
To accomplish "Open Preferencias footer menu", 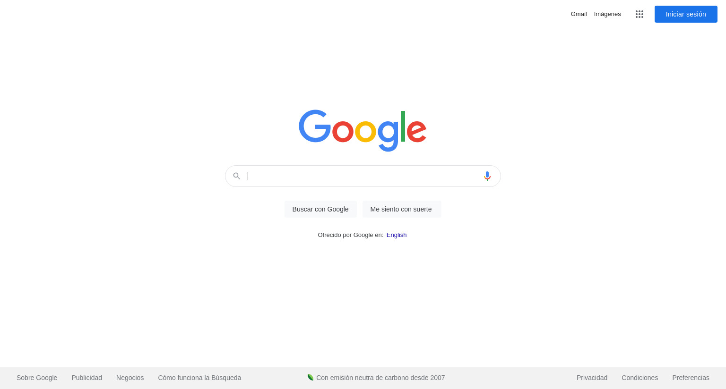I will click(691, 378).
